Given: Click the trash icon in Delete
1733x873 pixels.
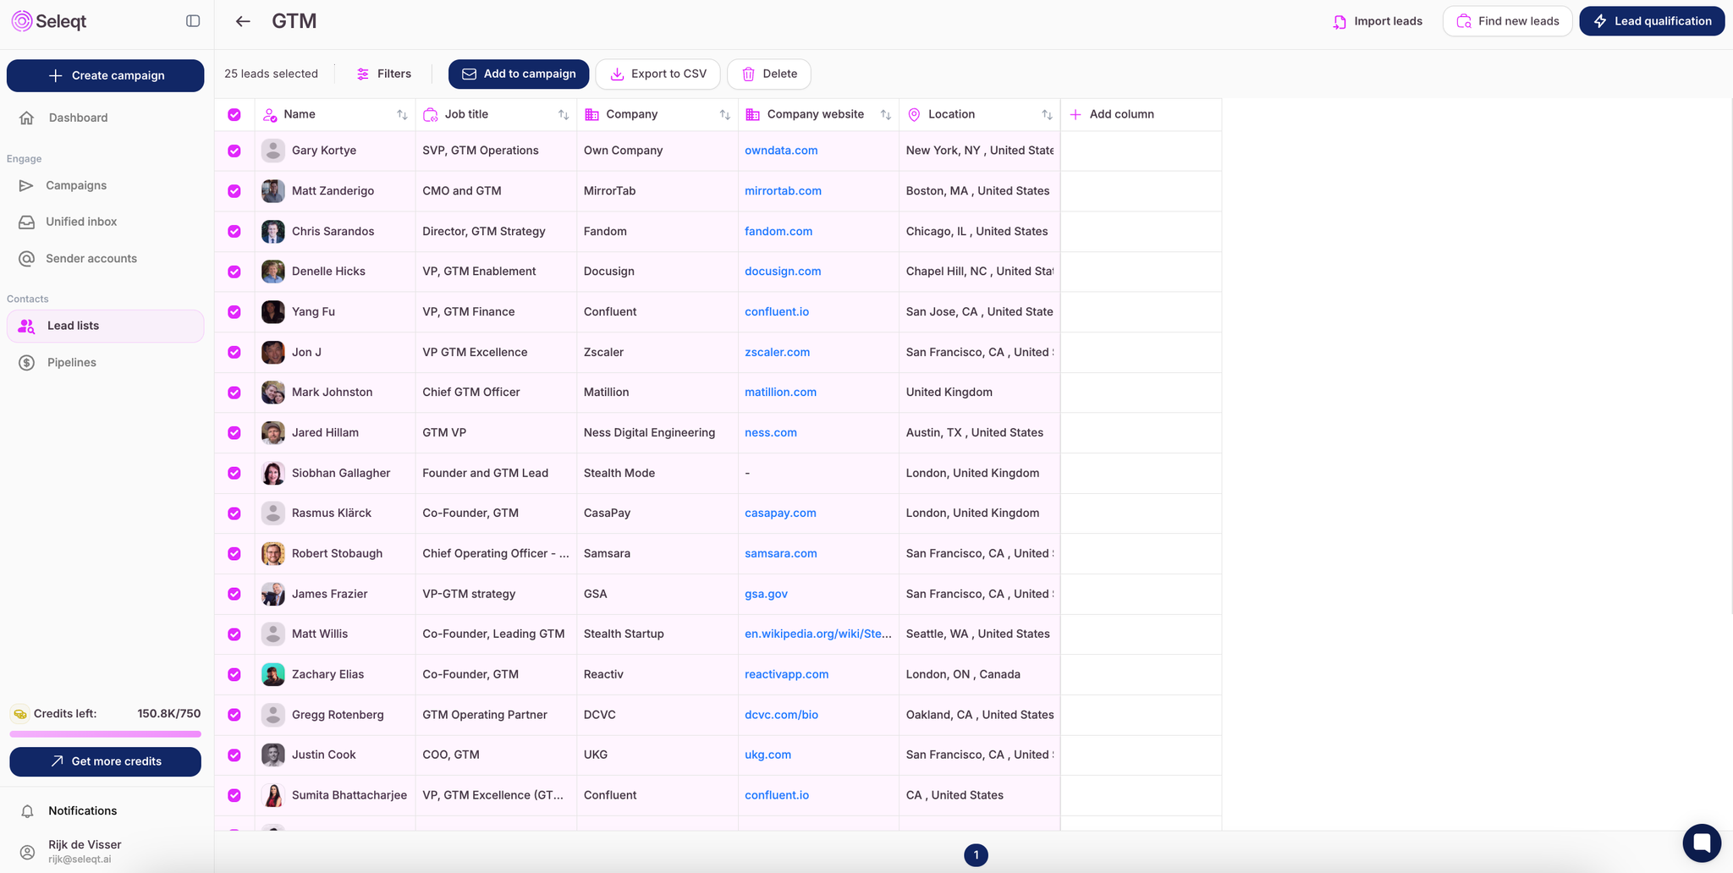Looking at the screenshot, I should pos(749,74).
